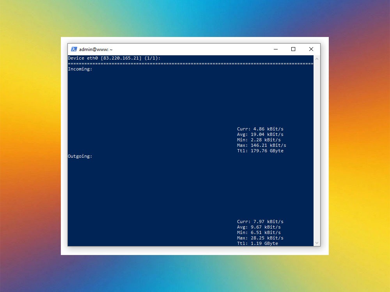
Task: Click the PowerShell icon in the title bar
Action: pyautogui.click(x=74, y=49)
